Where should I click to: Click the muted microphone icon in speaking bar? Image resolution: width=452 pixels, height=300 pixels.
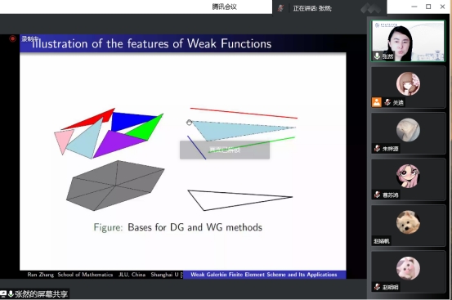[280, 8]
